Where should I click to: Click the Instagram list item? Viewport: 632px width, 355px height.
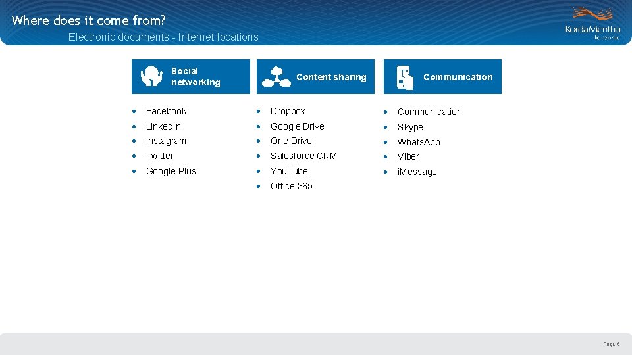[166, 141]
